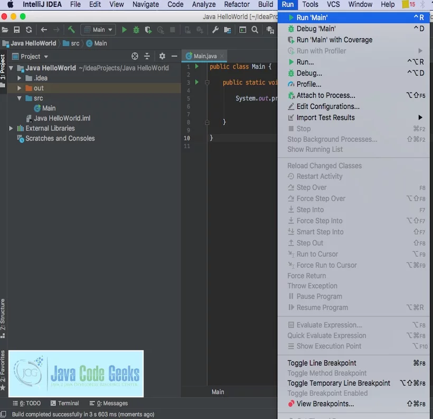
Task: Click line 10 in the editor gutter
Action: click(x=187, y=138)
